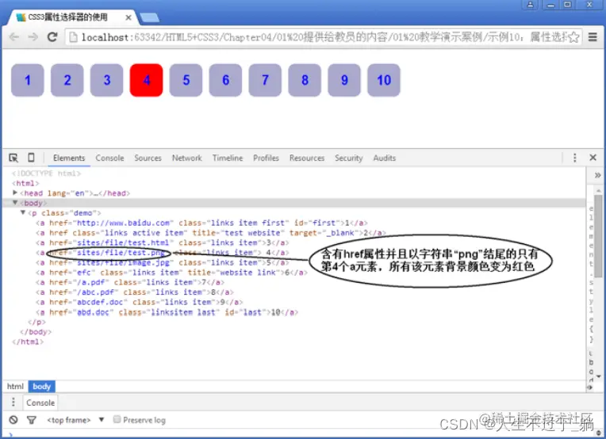Collapse the body element node
Image resolution: width=606 pixels, height=439 pixels.
(x=15, y=203)
